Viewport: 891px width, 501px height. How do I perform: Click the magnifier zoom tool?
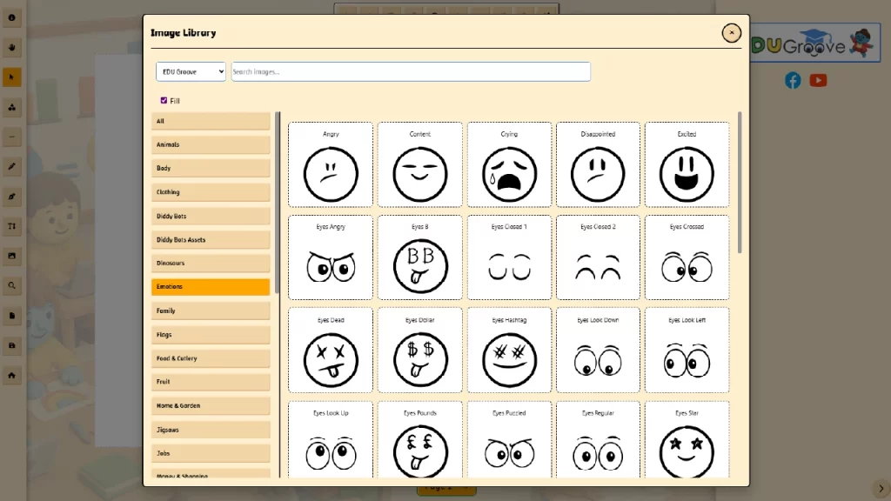click(12, 285)
